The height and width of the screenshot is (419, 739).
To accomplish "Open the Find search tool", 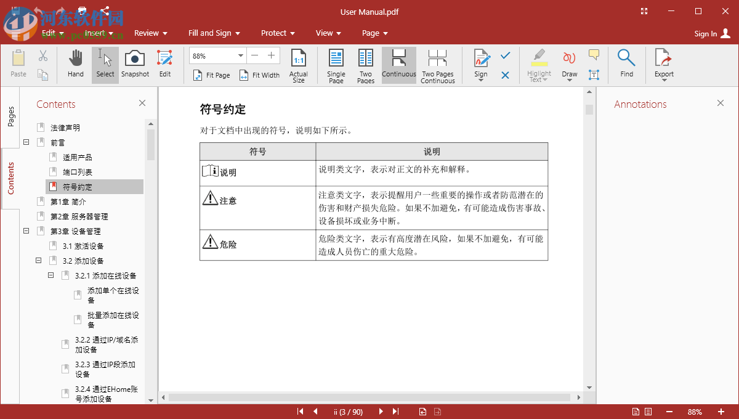I will point(626,63).
